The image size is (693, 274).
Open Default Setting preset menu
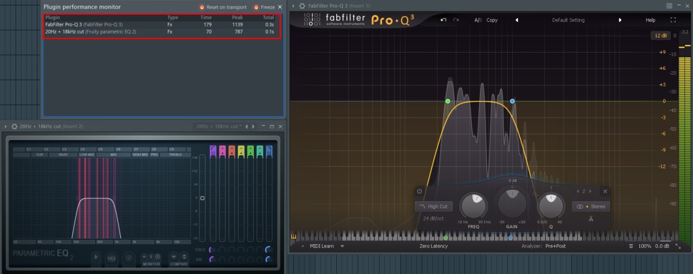(x=568, y=20)
